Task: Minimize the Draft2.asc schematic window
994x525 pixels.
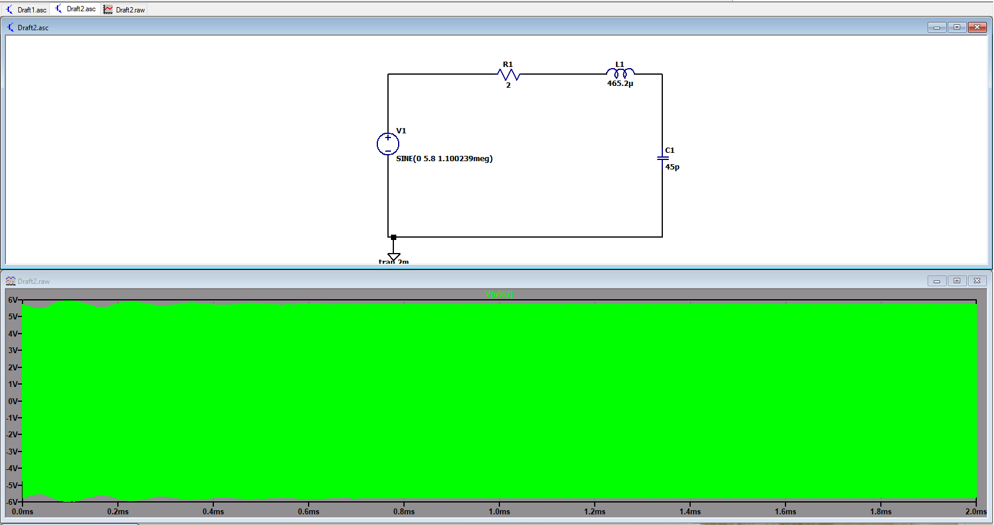Action: (937, 27)
